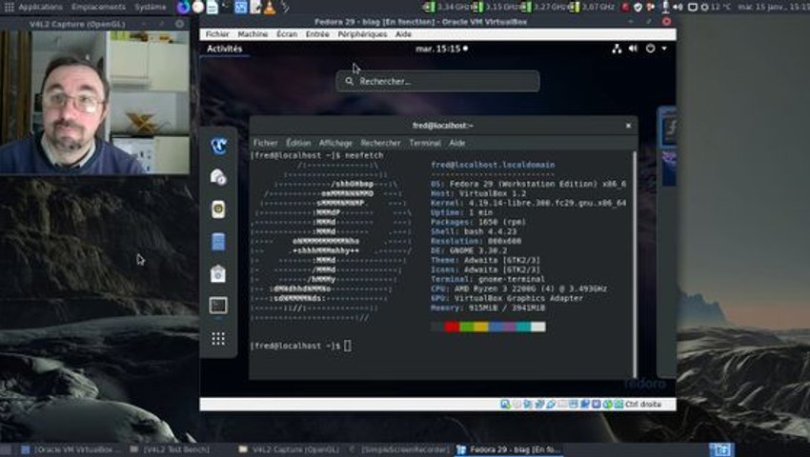The height and width of the screenshot is (457, 810).
Task: Click the keyboard capture icon beside Ctrl droite
Action: pyautogui.click(x=618, y=405)
